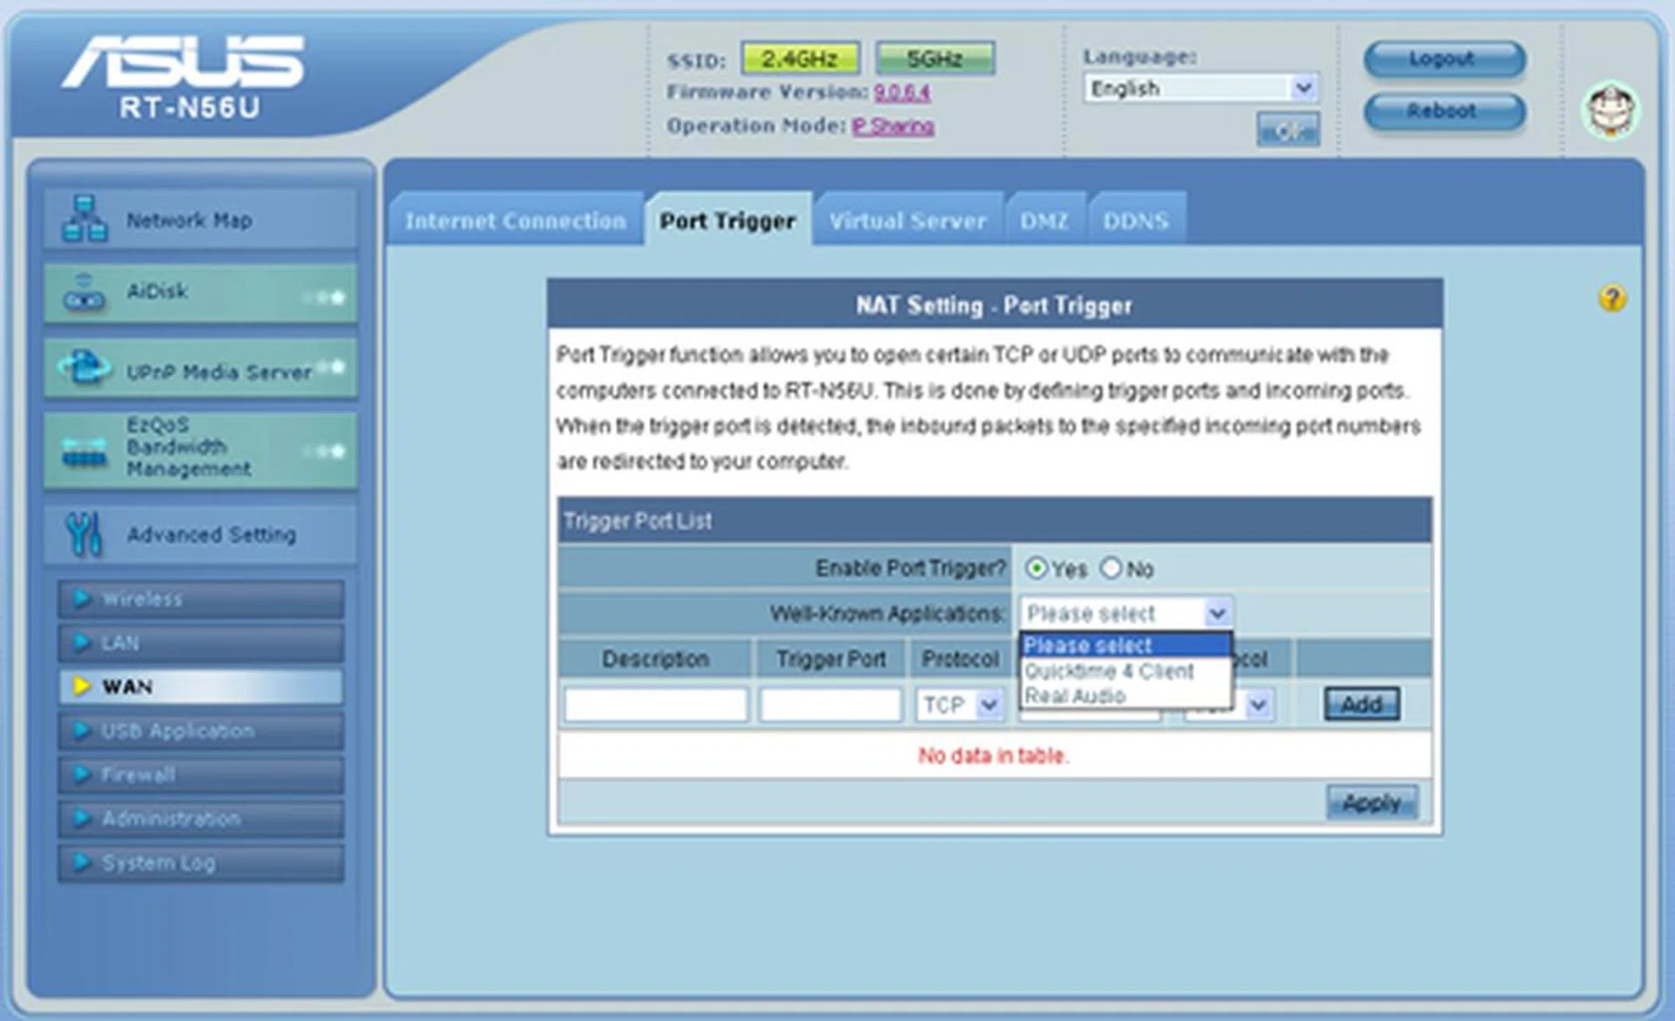This screenshot has height=1021, width=1675.
Task: Open the DDNS tab
Action: pos(1135,221)
